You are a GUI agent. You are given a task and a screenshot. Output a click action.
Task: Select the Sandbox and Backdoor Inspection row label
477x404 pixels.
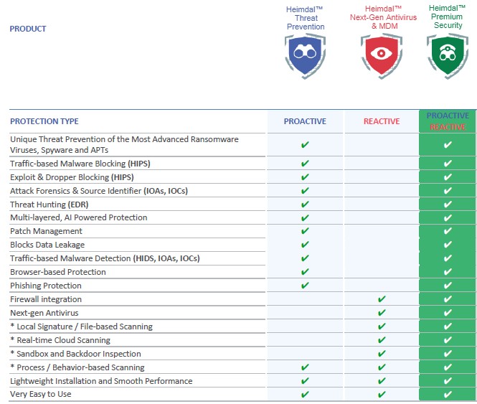tap(75, 354)
